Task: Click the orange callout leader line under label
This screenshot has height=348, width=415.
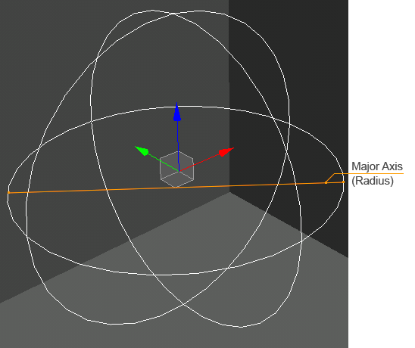Action: pyautogui.click(x=368, y=174)
